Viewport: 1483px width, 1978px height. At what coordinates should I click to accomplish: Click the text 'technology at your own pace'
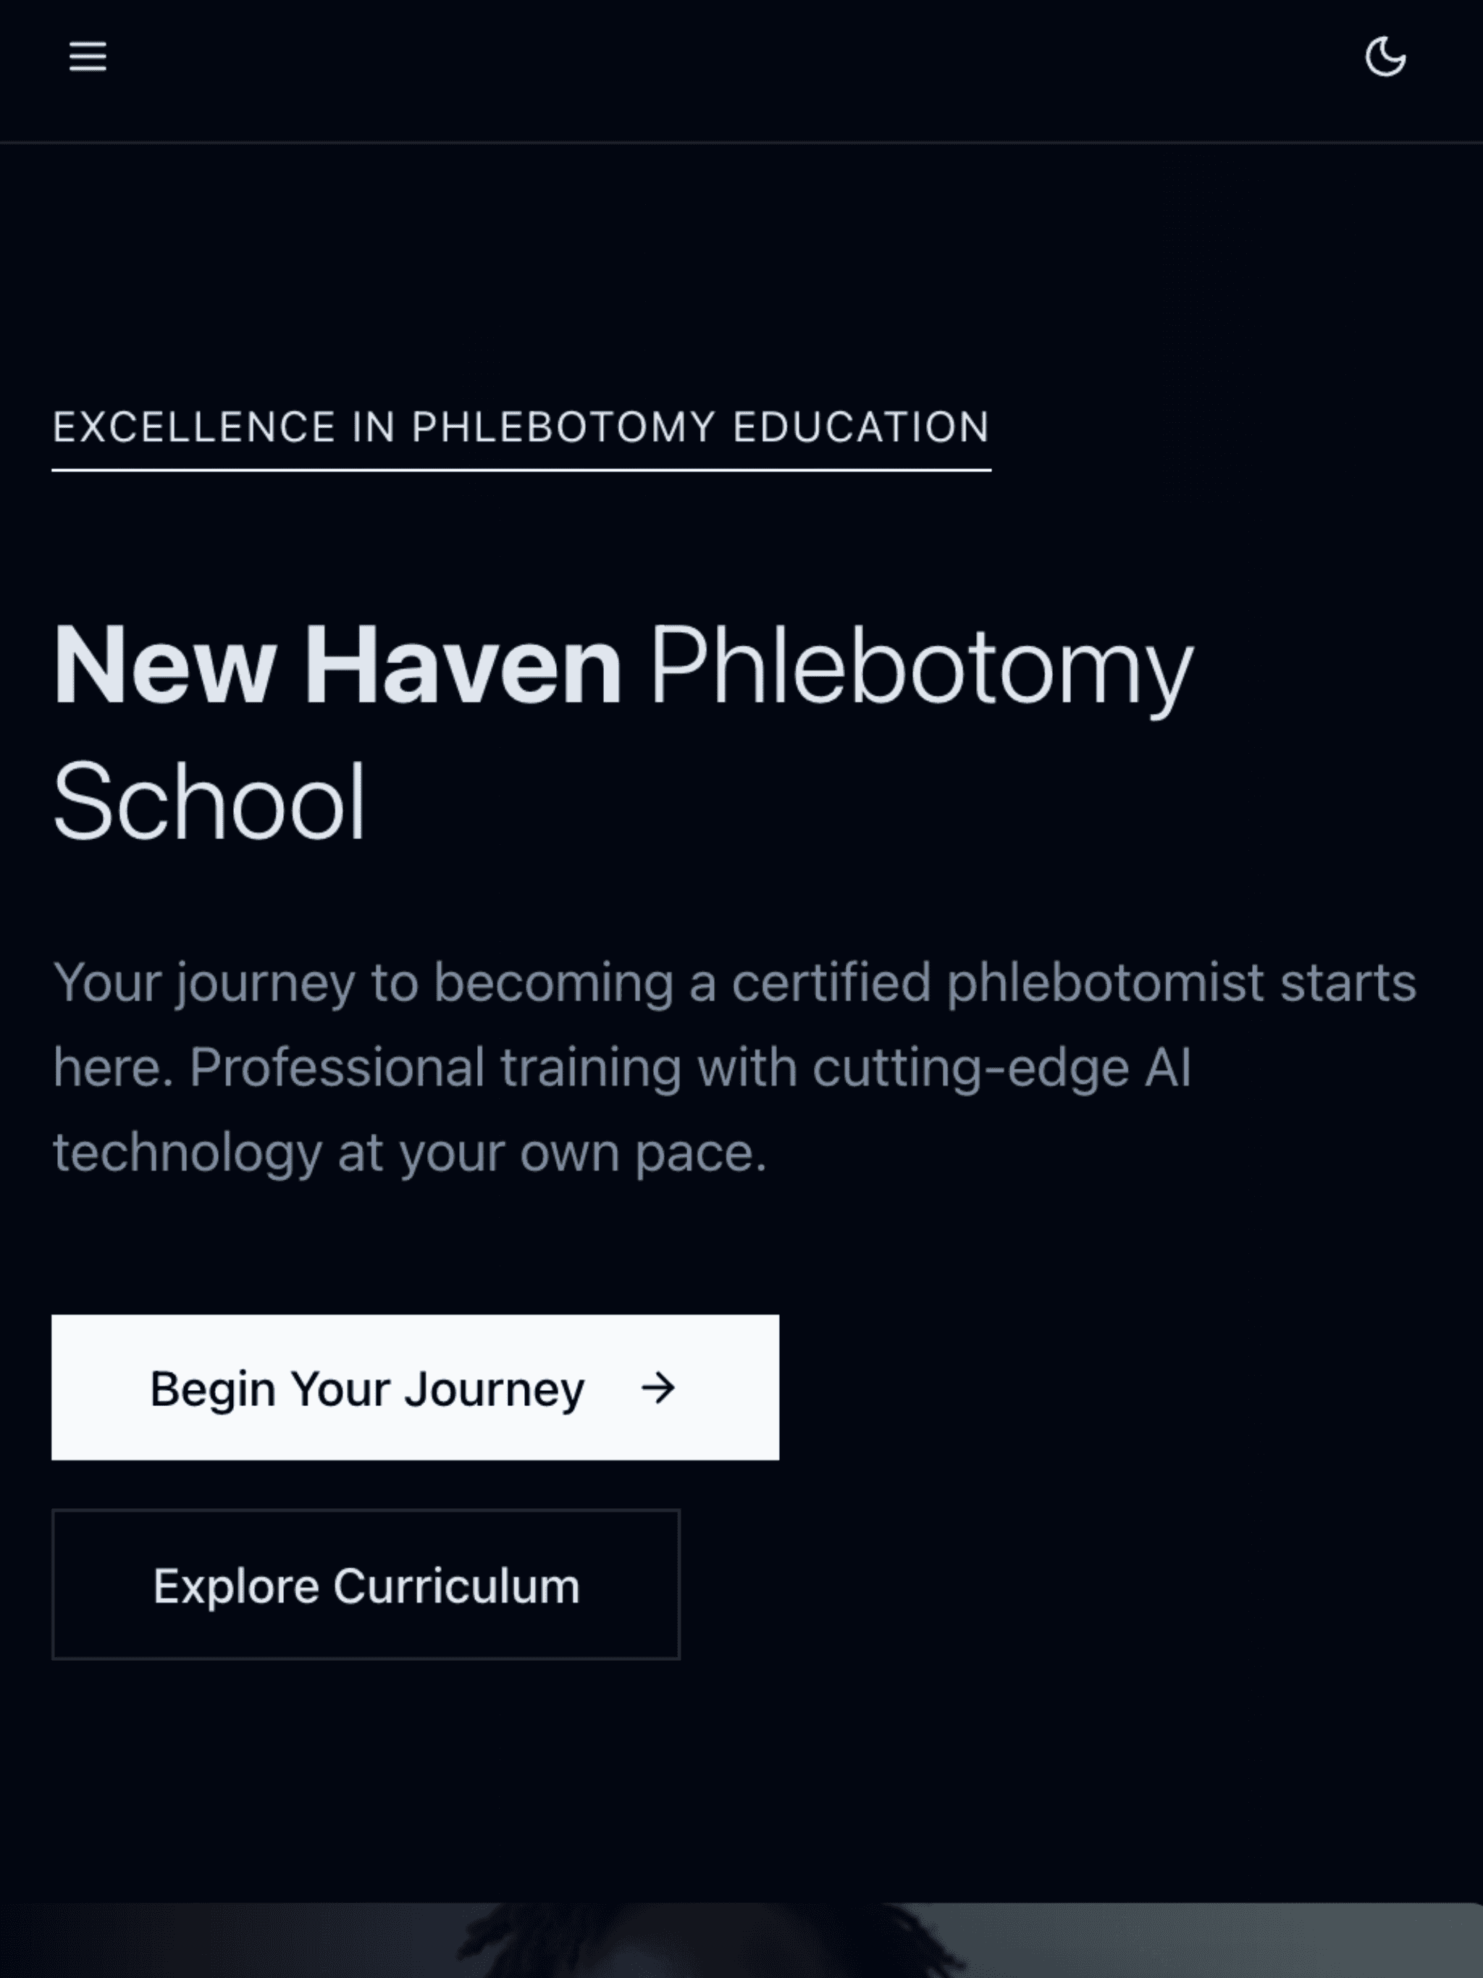coord(410,1153)
